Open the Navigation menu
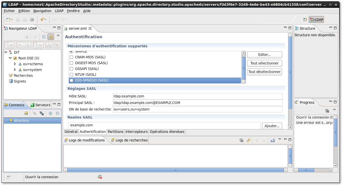Image resolution: width=342 pixels, height=185 pixels. pyautogui.click(x=42, y=11)
